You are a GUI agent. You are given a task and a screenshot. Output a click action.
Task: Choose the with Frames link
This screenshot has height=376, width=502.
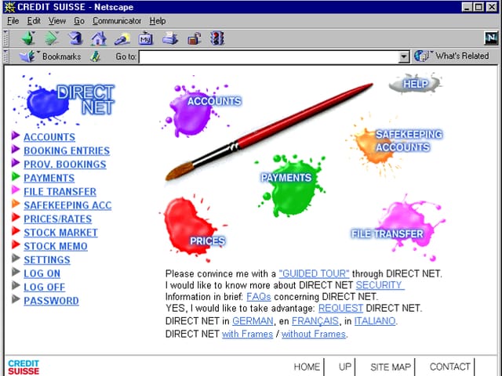[248, 334]
